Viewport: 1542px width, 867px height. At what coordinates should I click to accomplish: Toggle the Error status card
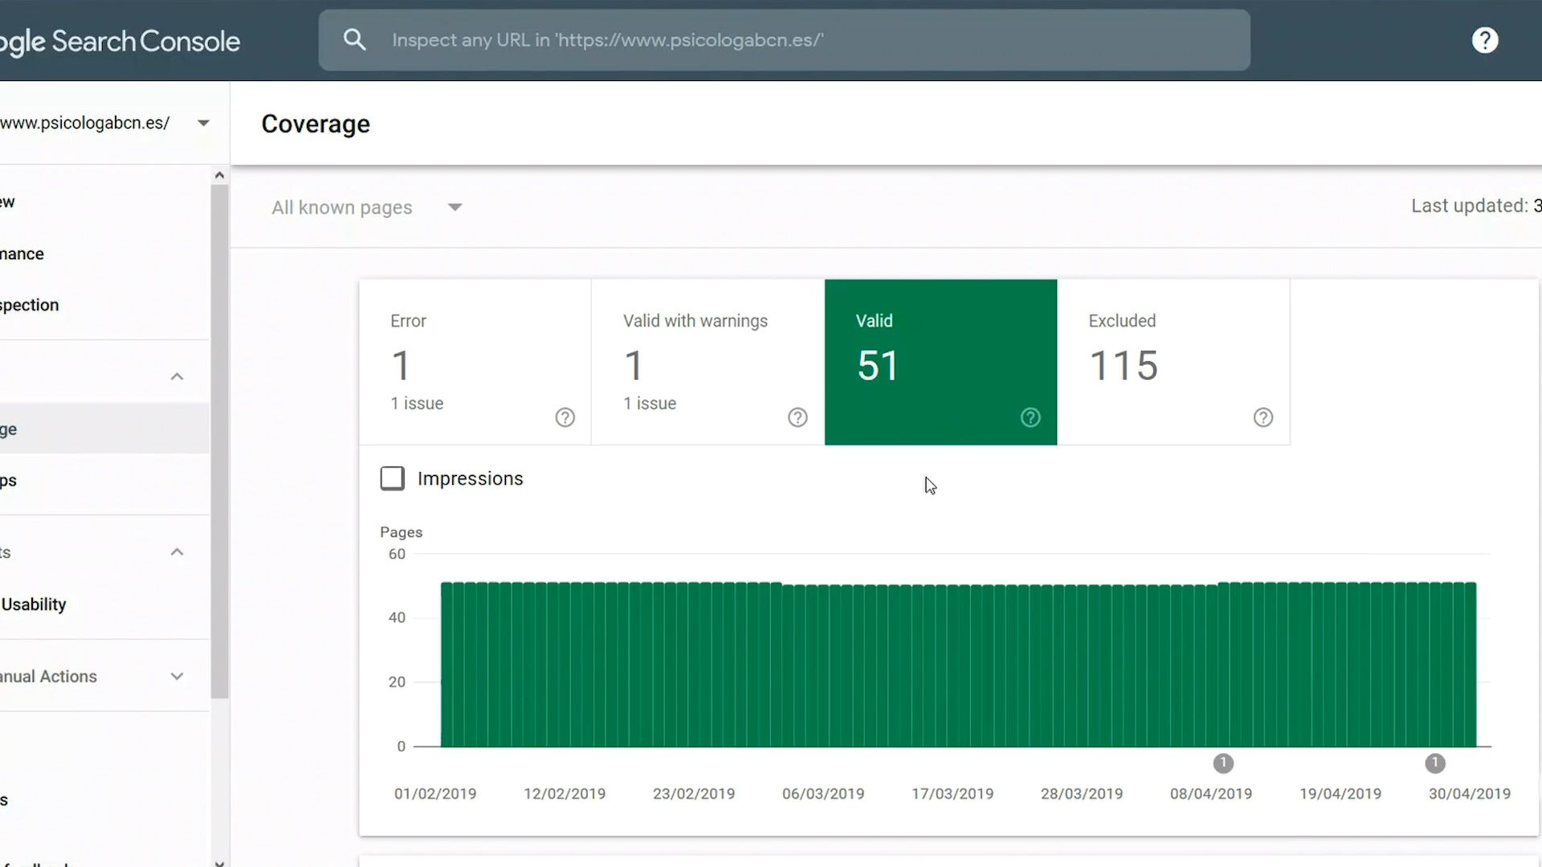point(475,362)
